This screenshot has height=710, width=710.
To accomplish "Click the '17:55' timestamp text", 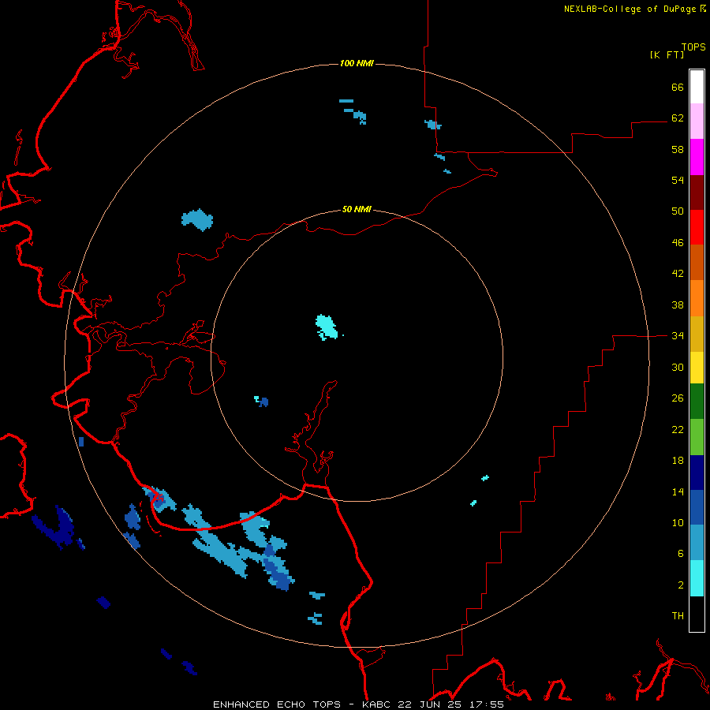I will pos(487,704).
